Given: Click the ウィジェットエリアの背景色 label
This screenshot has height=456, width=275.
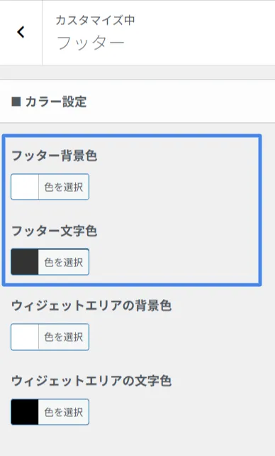Looking at the screenshot, I should click(x=91, y=305).
